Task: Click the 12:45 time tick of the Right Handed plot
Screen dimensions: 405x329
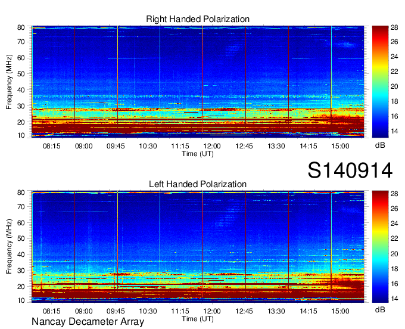Action: click(244, 146)
